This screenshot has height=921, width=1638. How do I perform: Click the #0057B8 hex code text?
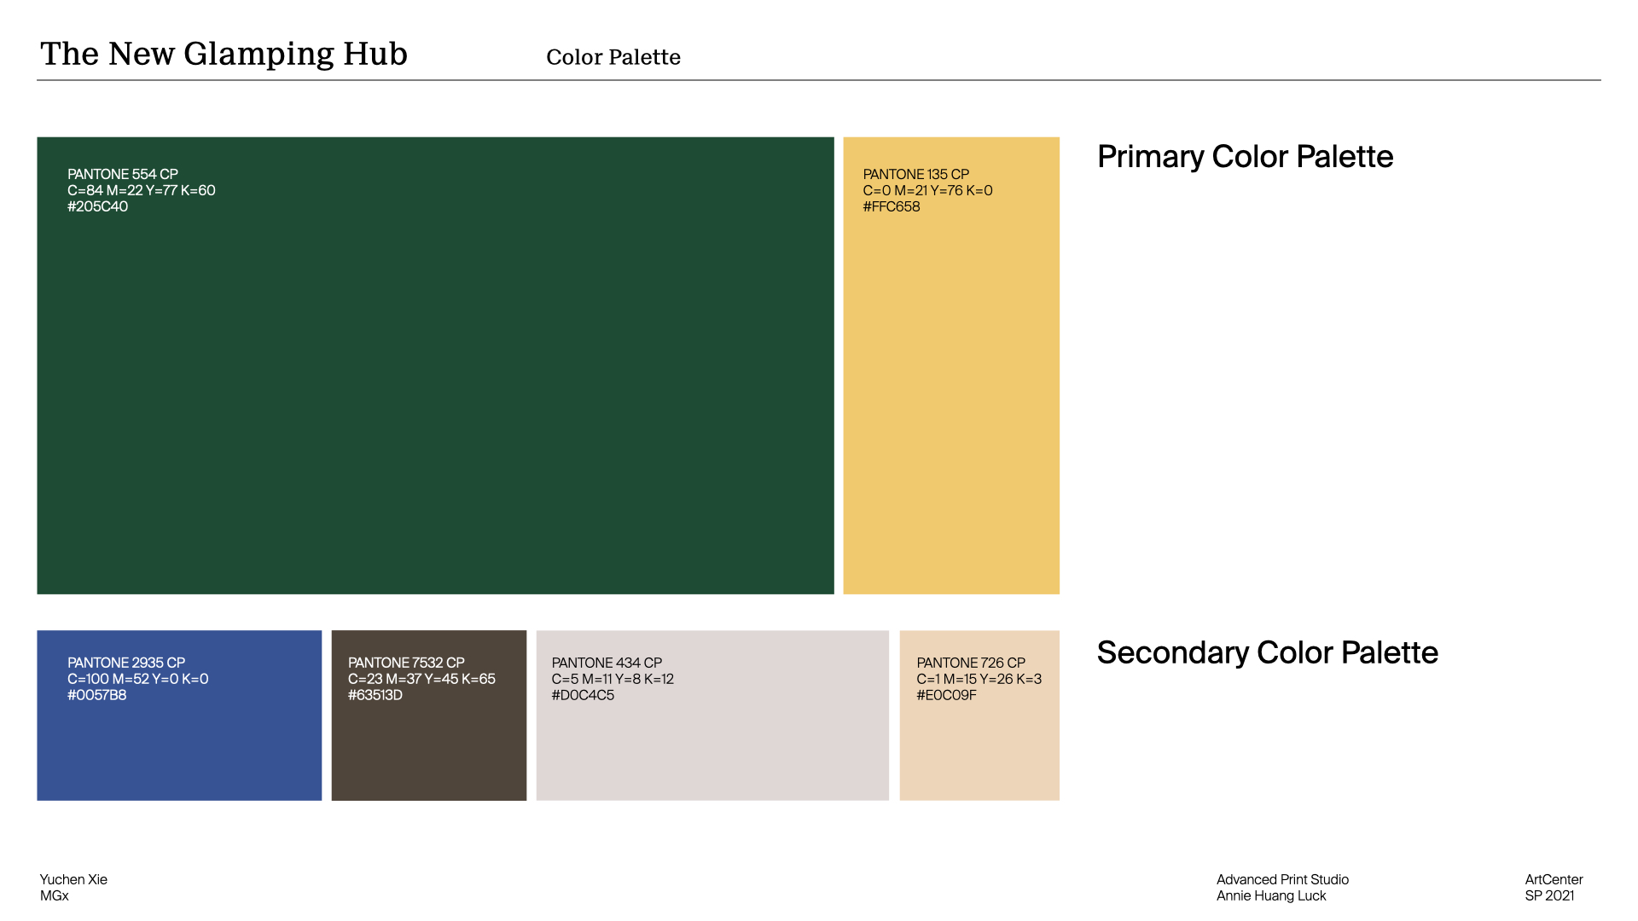pos(97,695)
